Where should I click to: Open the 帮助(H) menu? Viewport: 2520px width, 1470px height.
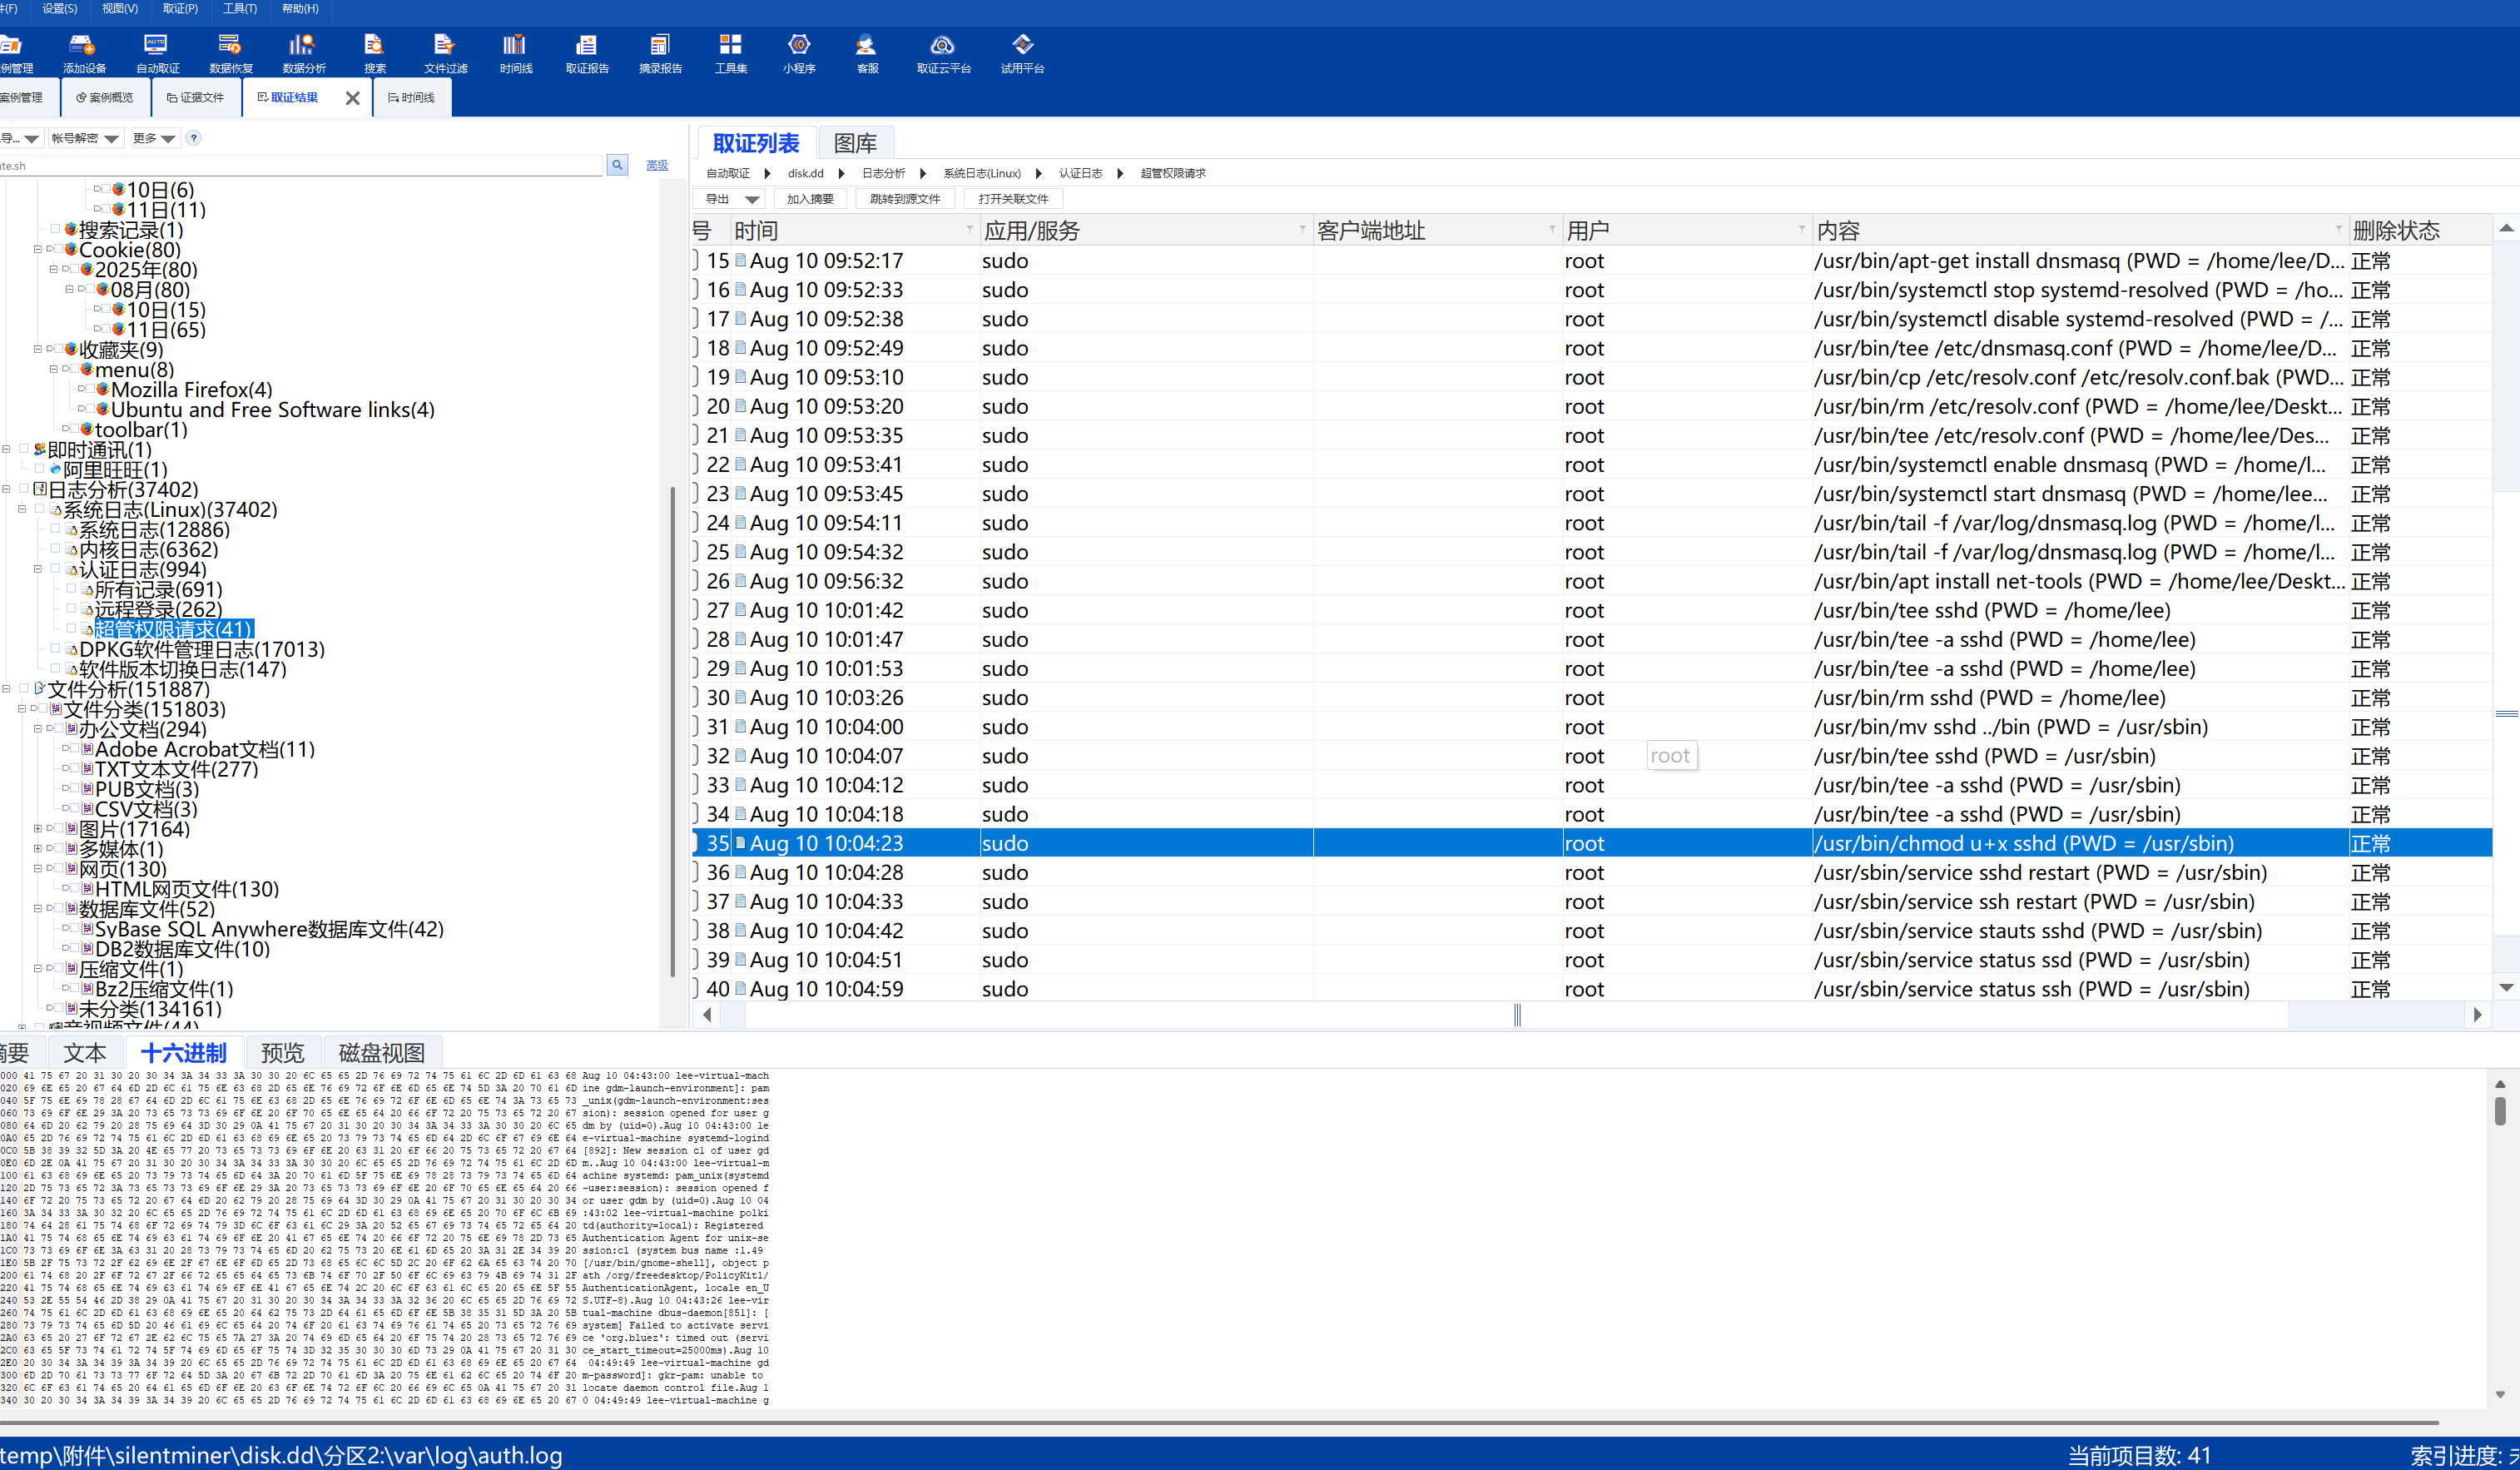300,8
